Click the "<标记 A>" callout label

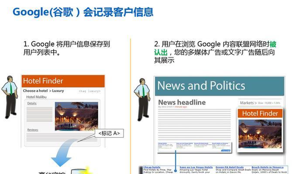109,133
